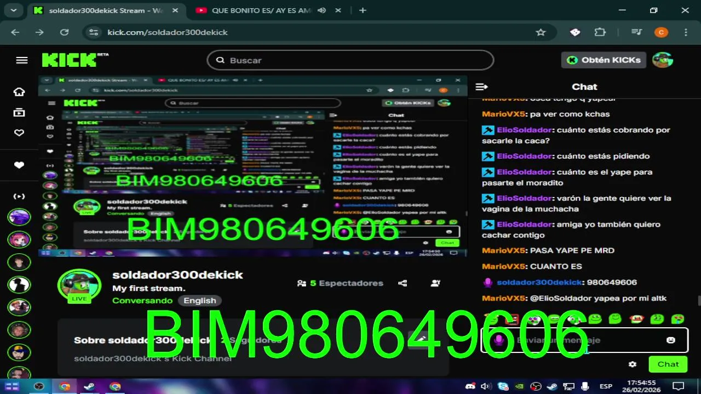
Task: Click the 5 Espectadores viewer count
Action: [340, 283]
